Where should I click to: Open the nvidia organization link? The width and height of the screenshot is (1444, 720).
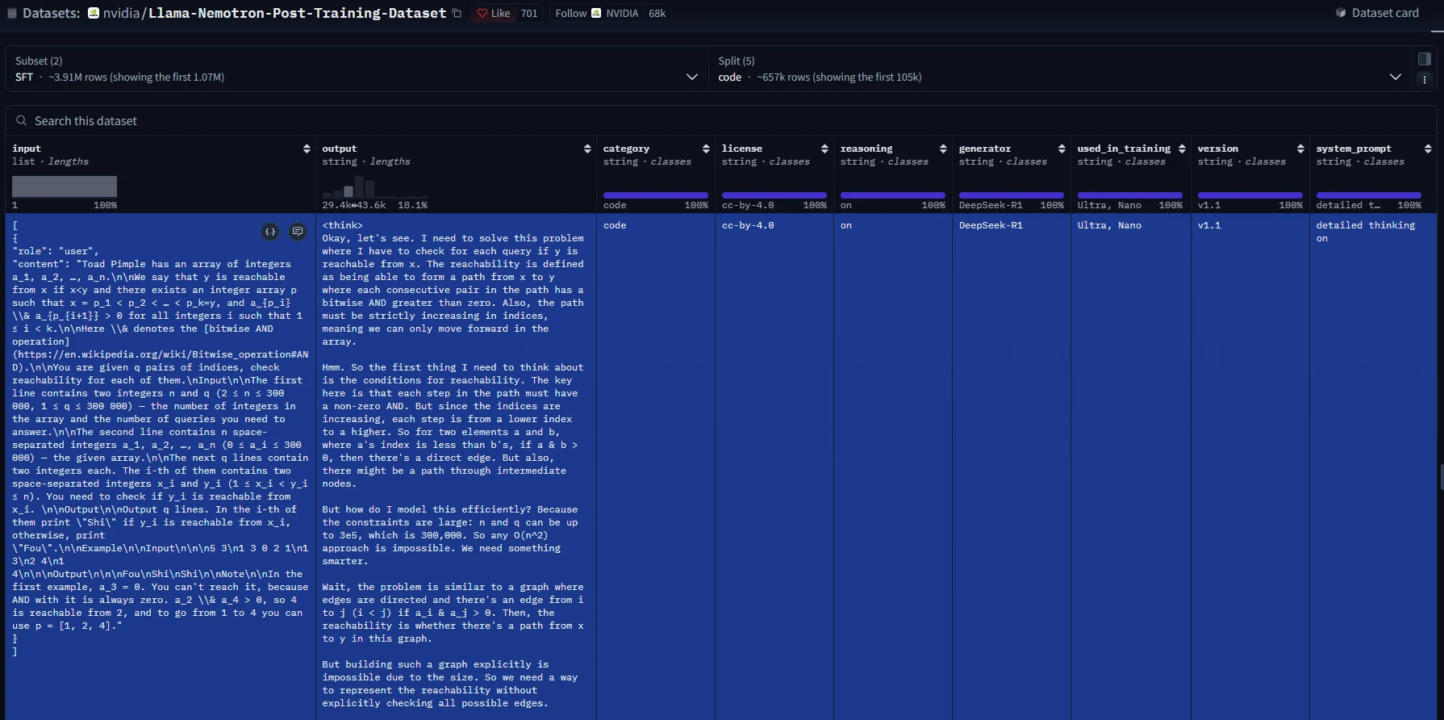[x=121, y=13]
